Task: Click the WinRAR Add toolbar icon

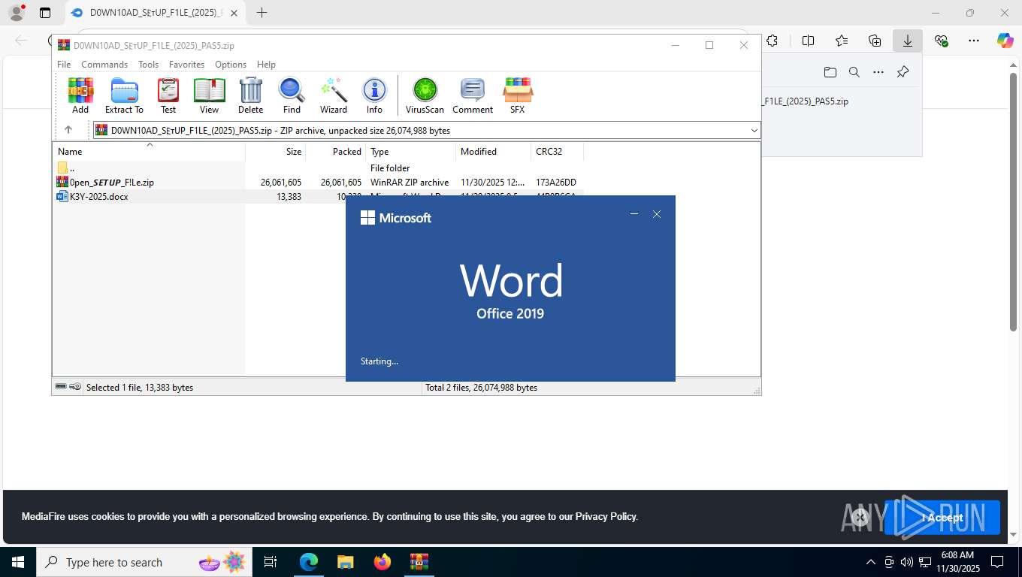Action: click(80, 95)
